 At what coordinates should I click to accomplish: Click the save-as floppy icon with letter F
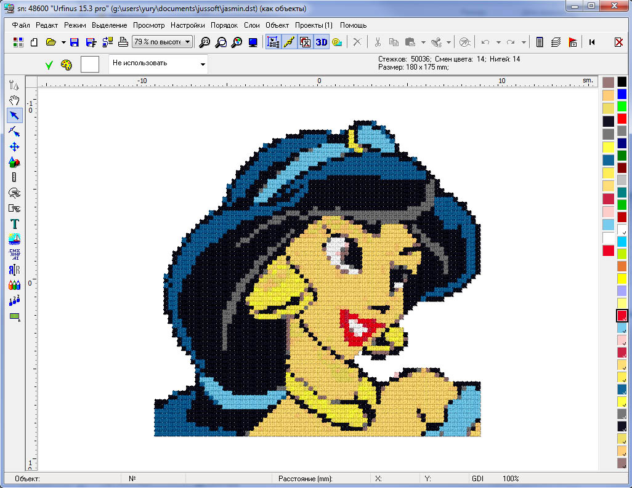coord(91,42)
